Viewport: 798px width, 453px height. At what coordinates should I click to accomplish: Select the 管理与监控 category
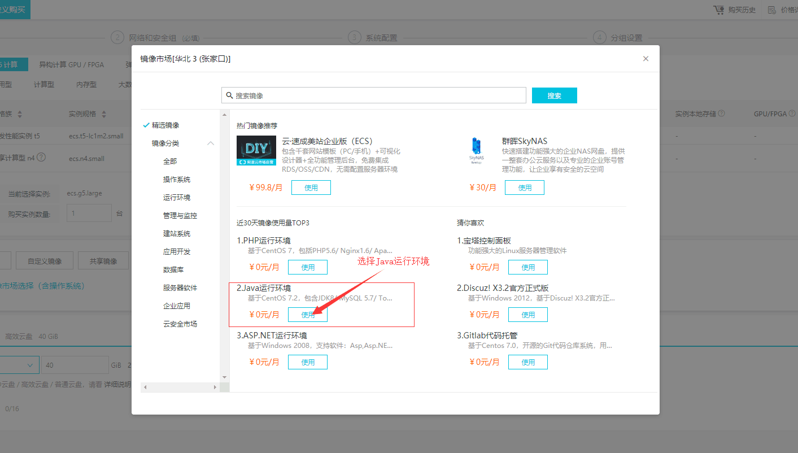(x=180, y=216)
